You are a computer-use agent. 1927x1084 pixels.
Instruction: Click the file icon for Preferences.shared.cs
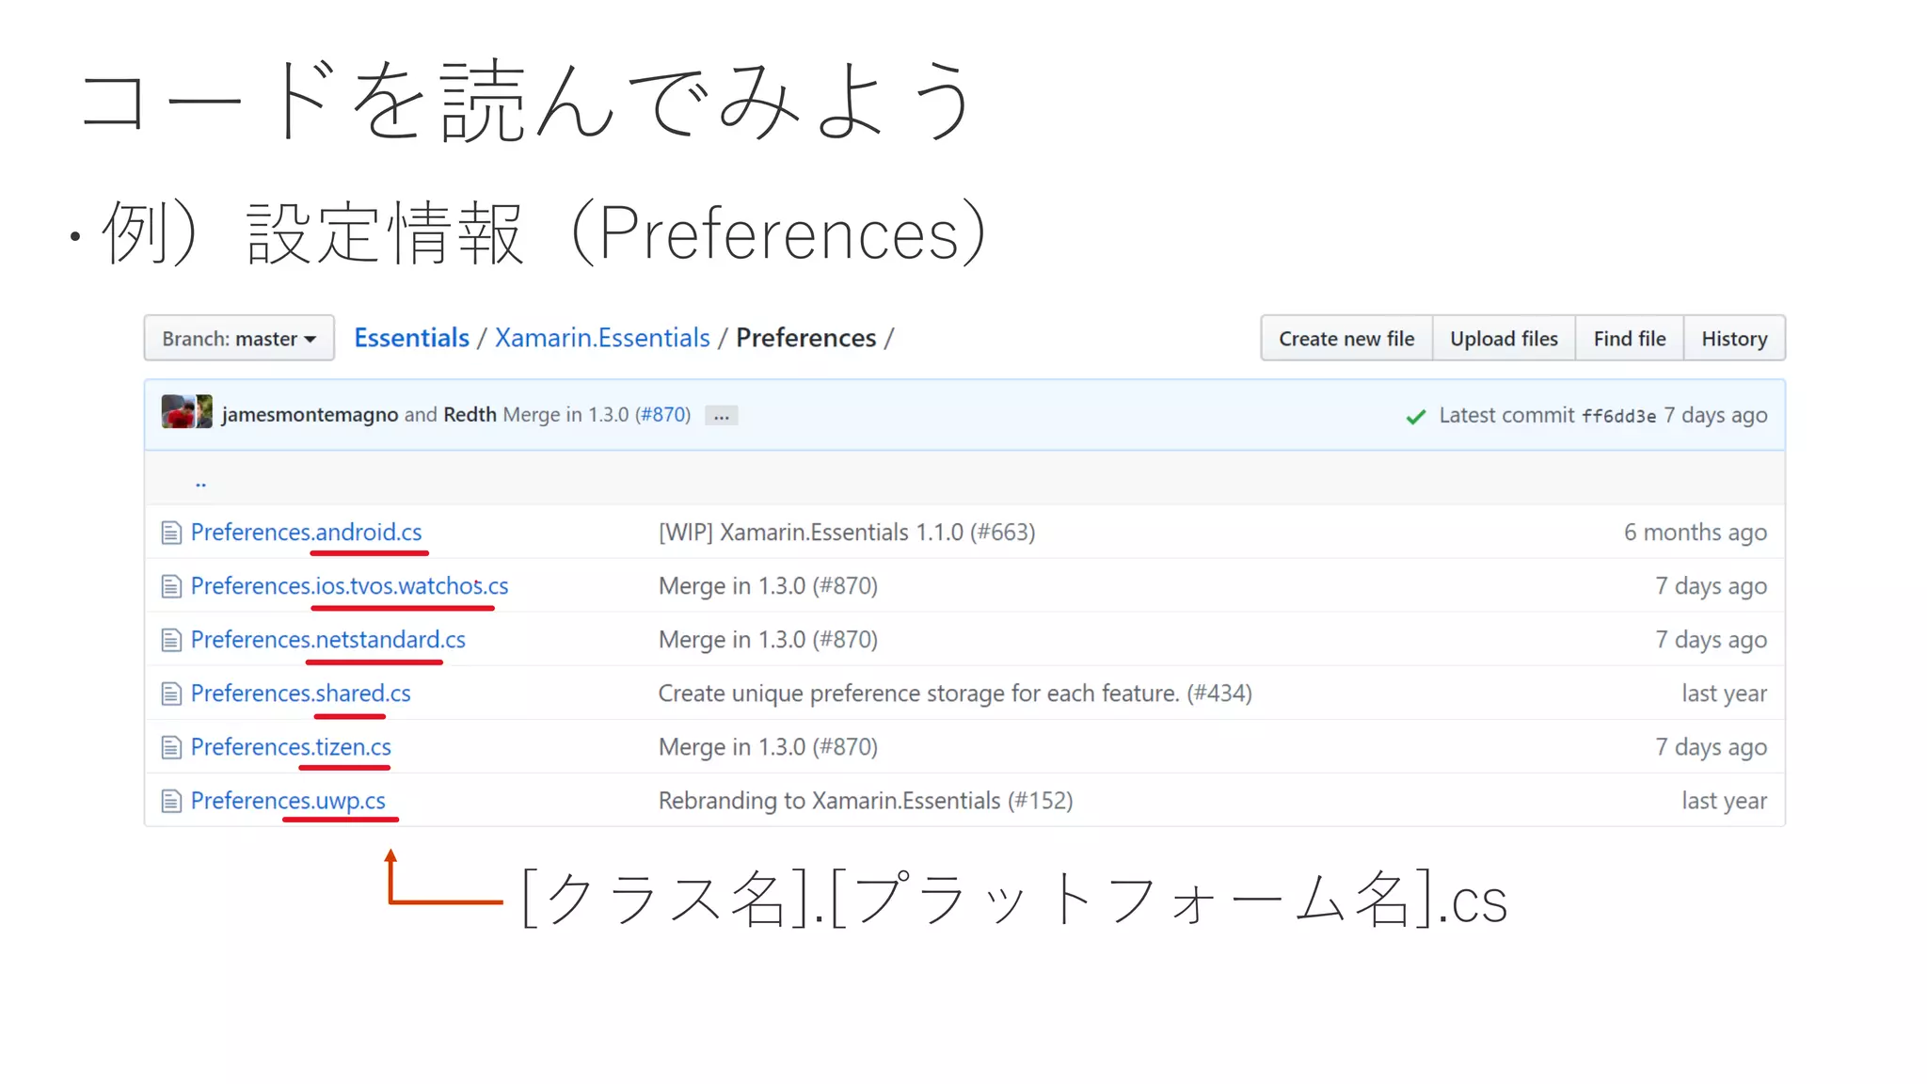point(170,693)
